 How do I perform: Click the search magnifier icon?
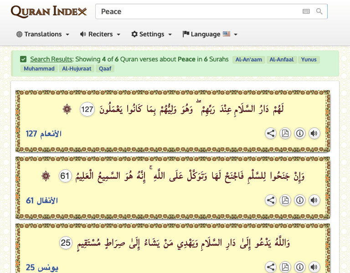[319, 11]
